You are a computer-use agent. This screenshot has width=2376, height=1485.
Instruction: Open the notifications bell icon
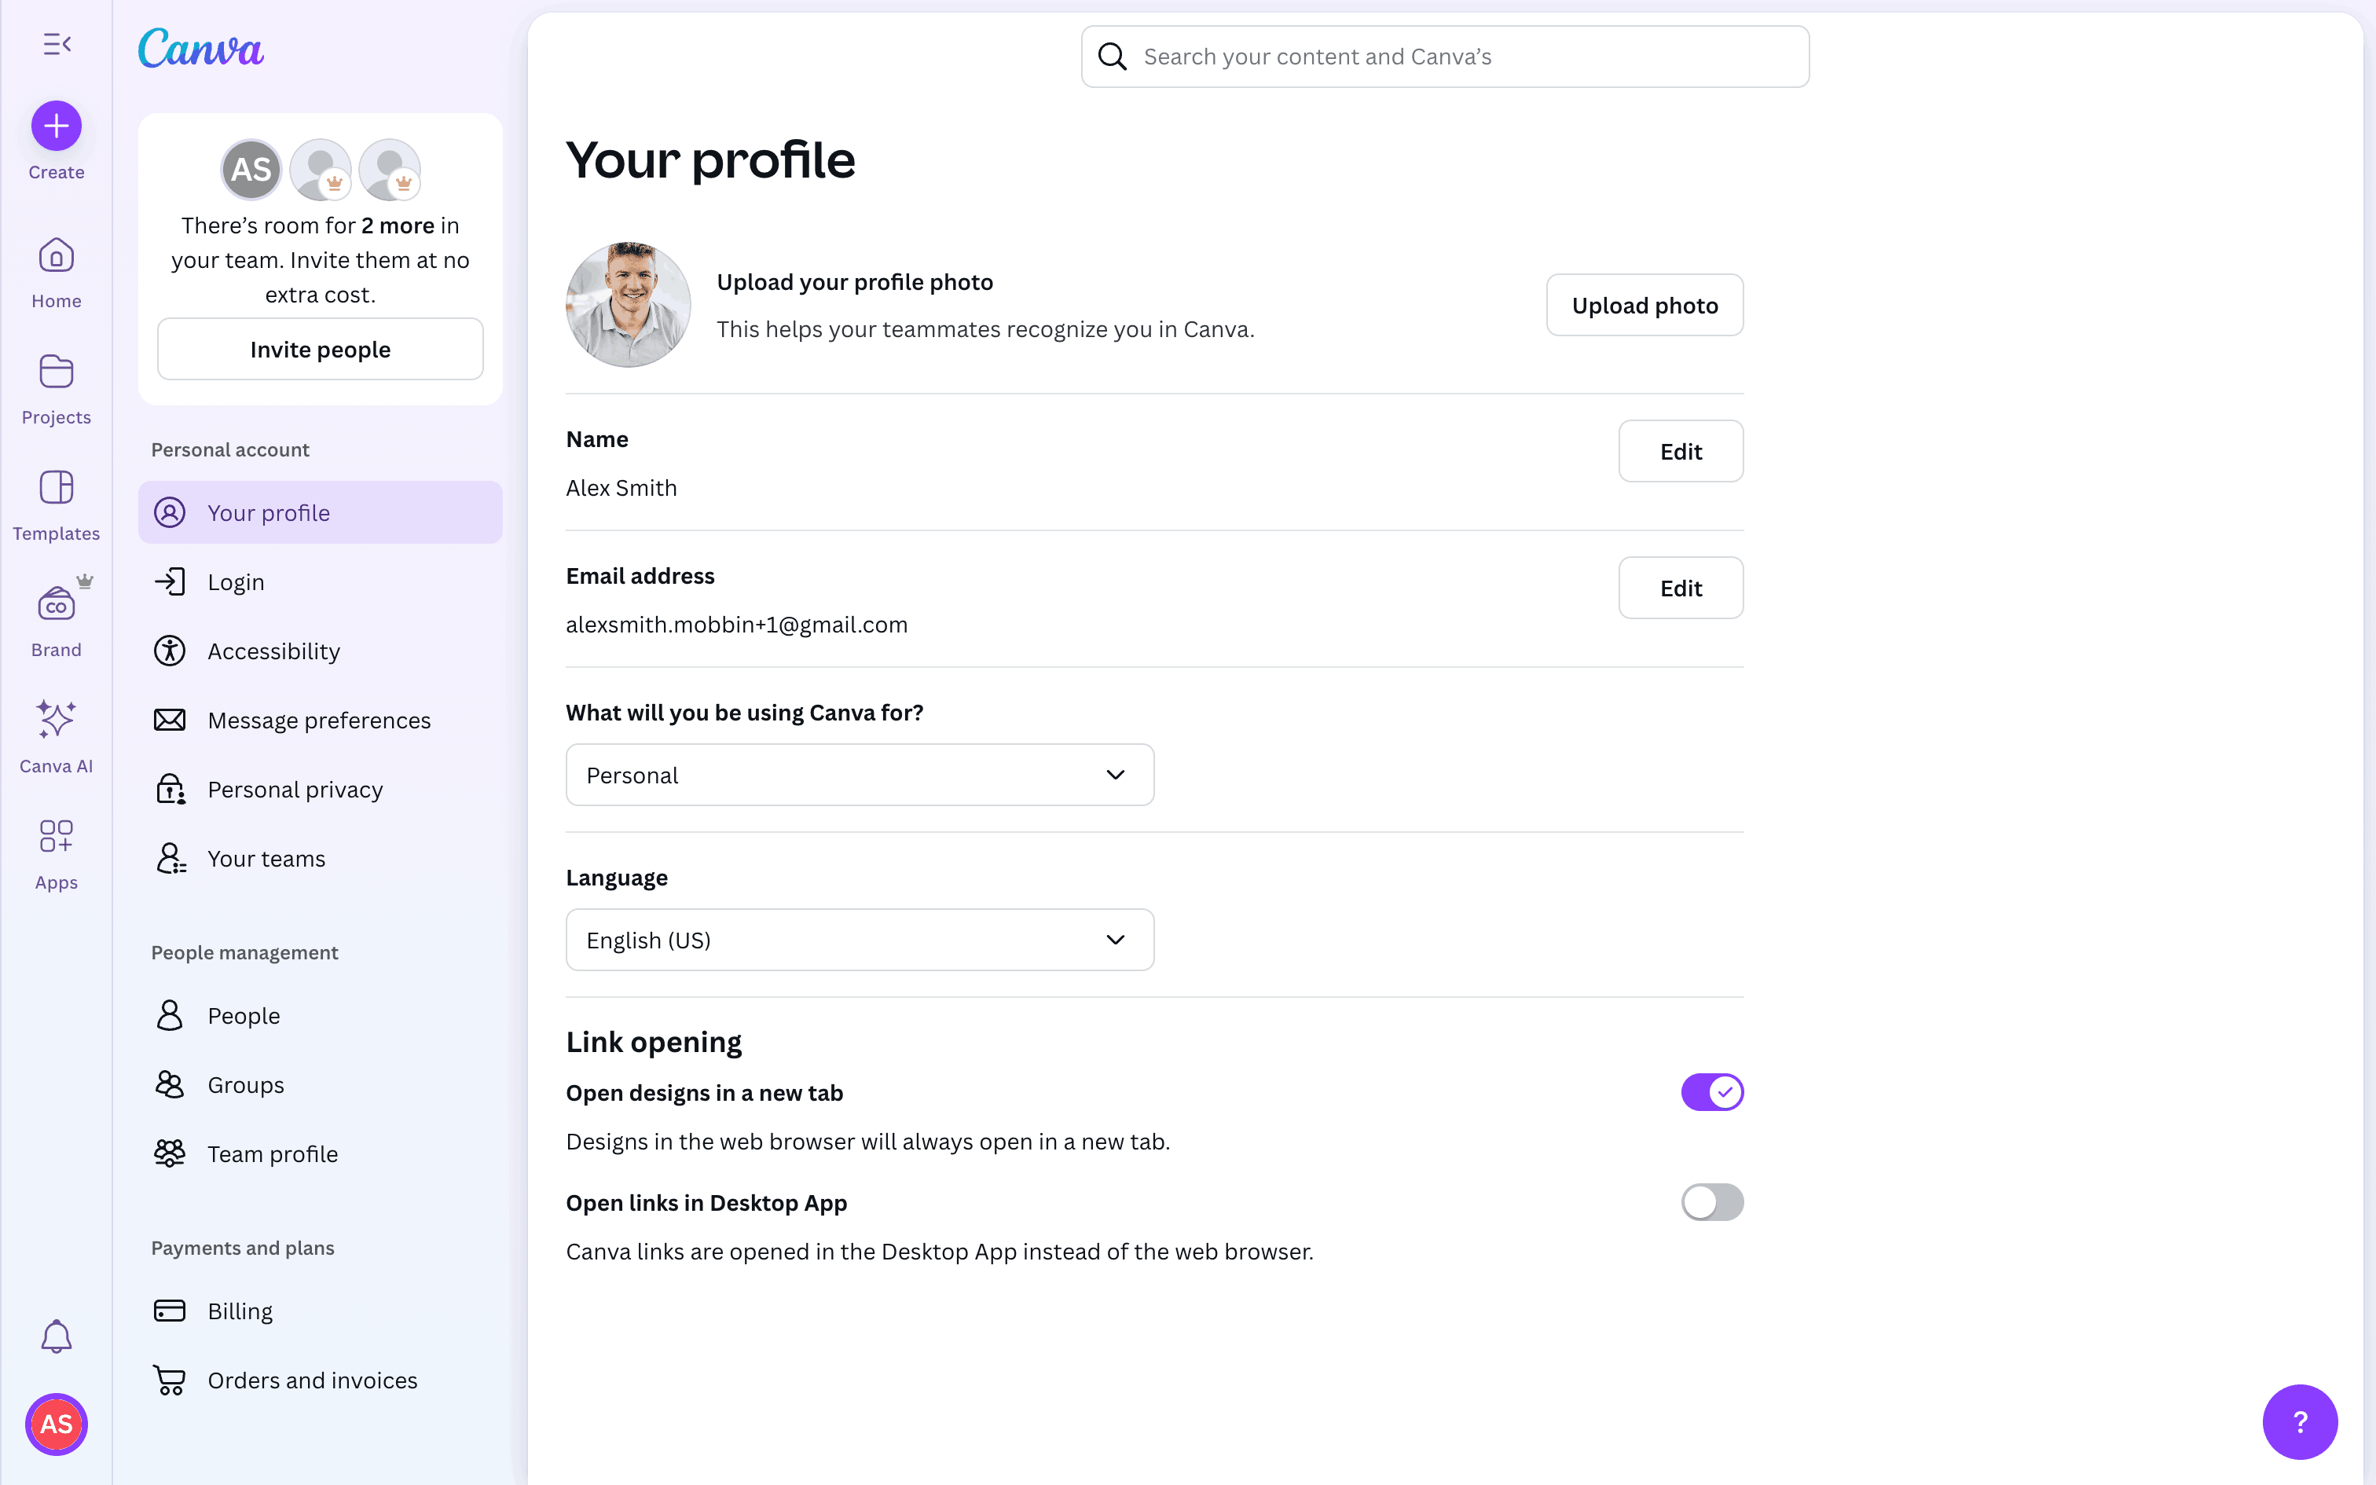[56, 1336]
